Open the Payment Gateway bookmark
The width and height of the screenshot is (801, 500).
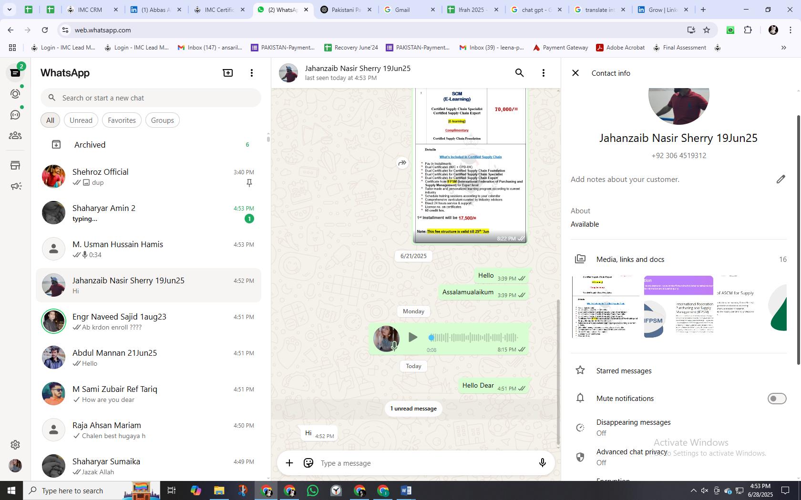[x=561, y=48]
